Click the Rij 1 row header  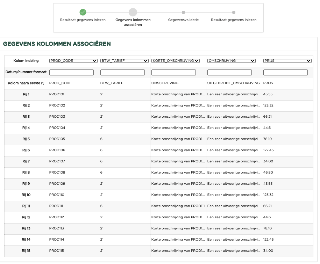pyautogui.click(x=26, y=94)
